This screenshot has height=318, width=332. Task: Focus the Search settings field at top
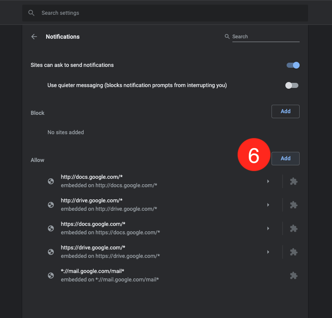(168, 13)
